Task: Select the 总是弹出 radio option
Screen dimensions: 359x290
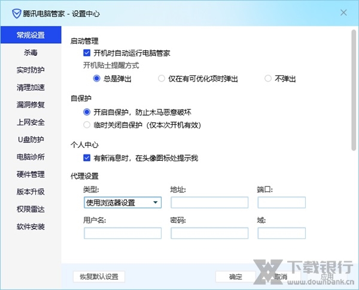Action: [96, 78]
